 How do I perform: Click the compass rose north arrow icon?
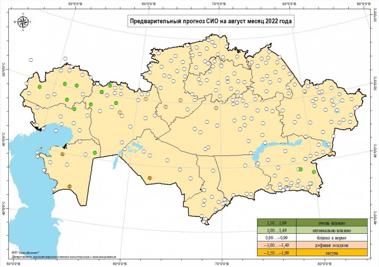pos(23,21)
